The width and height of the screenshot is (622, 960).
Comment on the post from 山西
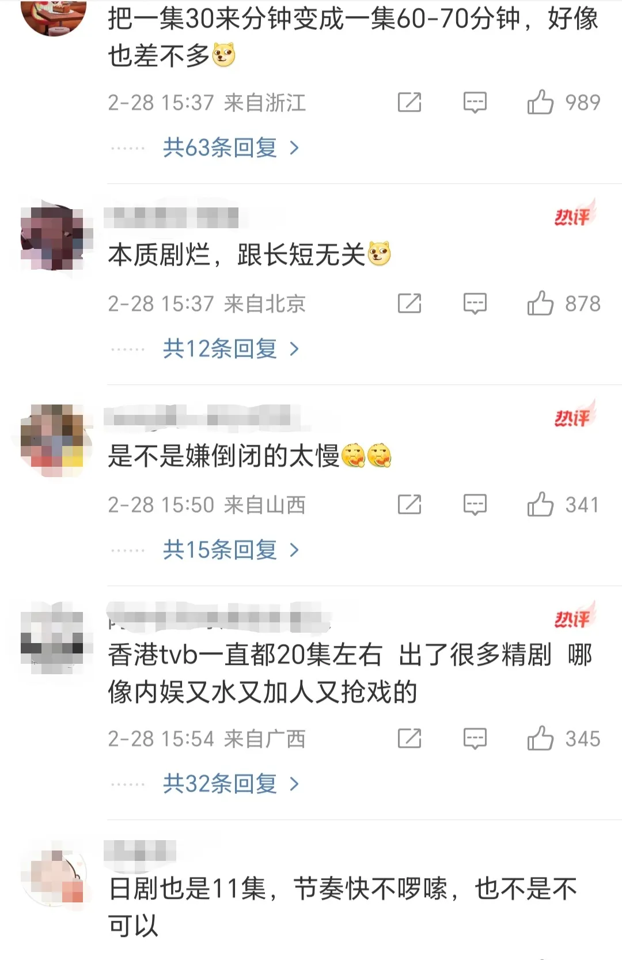[x=475, y=505]
